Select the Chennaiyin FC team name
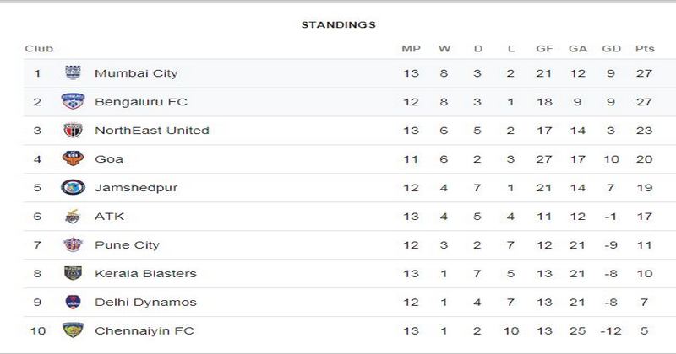The height and width of the screenshot is (354, 676). pos(144,330)
